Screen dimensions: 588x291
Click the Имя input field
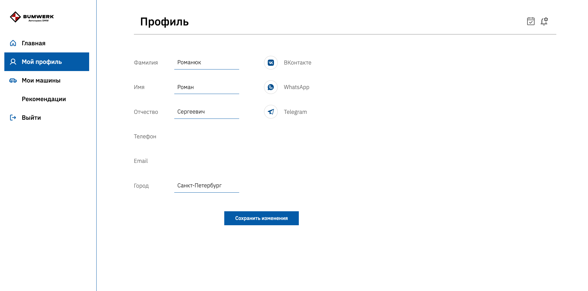tap(207, 87)
